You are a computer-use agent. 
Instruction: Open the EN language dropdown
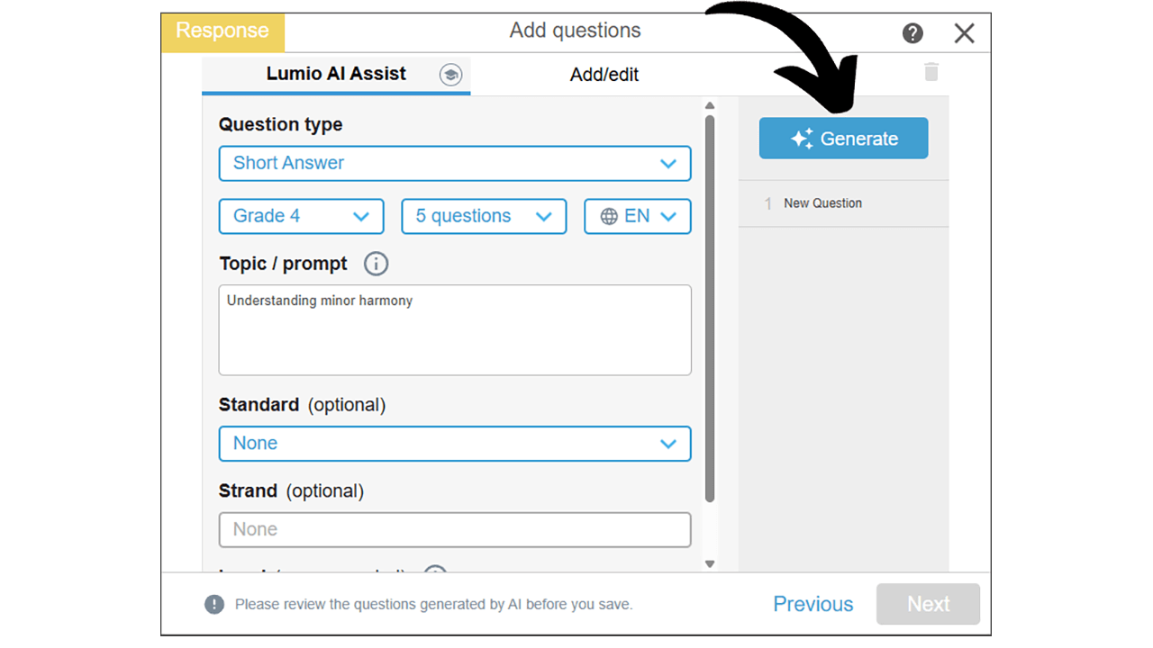click(x=638, y=216)
